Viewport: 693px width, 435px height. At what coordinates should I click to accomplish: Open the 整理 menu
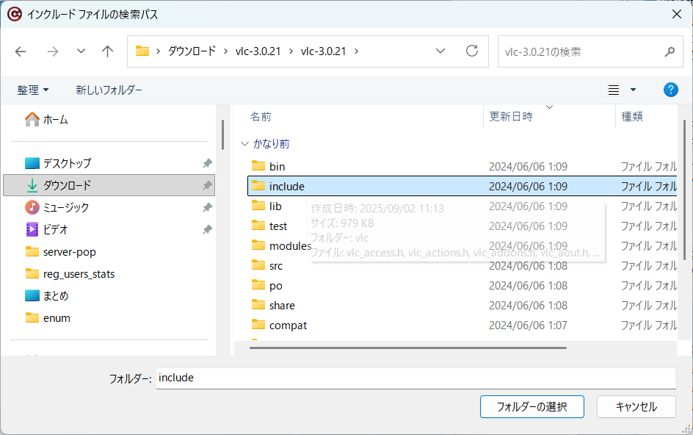(33, 90)
